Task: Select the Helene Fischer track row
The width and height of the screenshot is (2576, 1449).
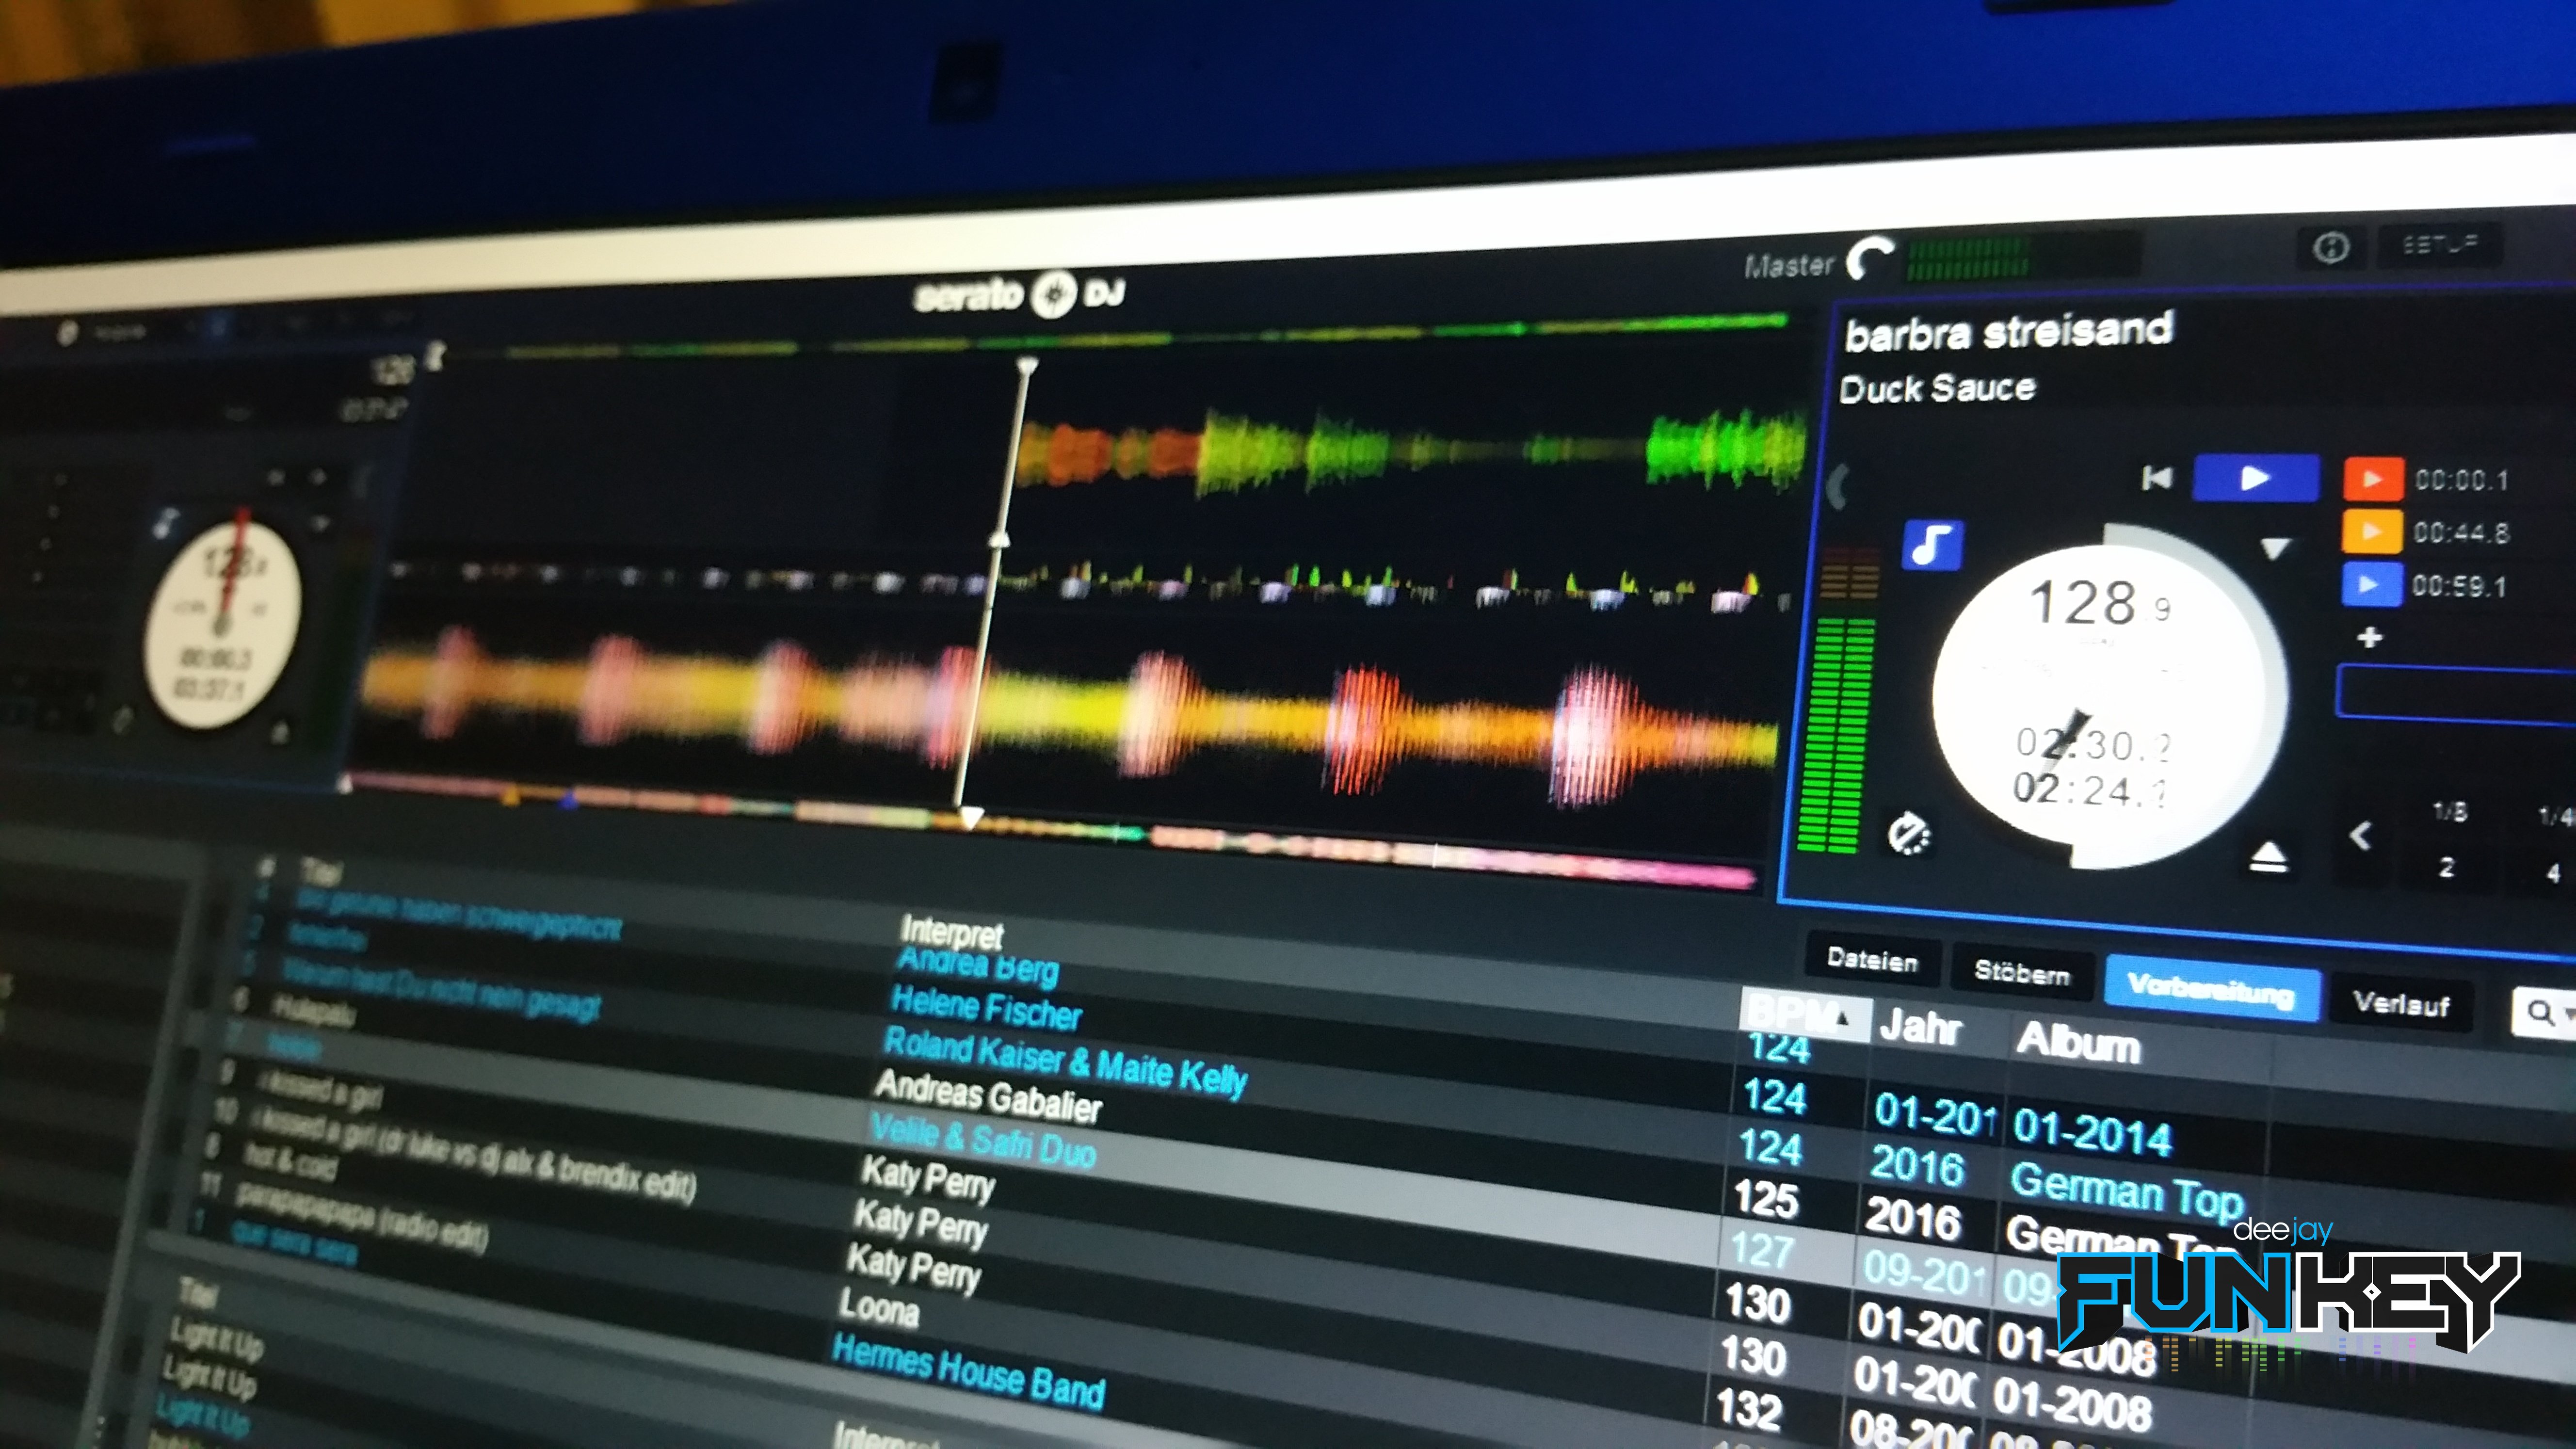Action: coord(986,1008)
